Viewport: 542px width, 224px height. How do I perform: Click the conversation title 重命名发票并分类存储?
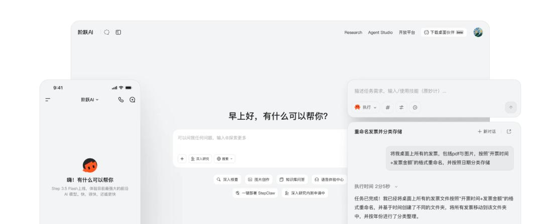(378, 132)
